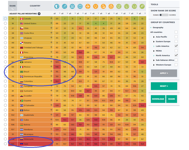This screenshot has width=189, height=150.
Task: Click the Enterprise Conditions lightbulb icon
Action: click(x=96, y=6)
